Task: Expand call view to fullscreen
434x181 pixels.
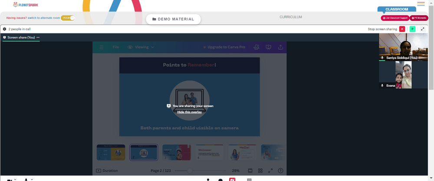Action: coord(423,29)
